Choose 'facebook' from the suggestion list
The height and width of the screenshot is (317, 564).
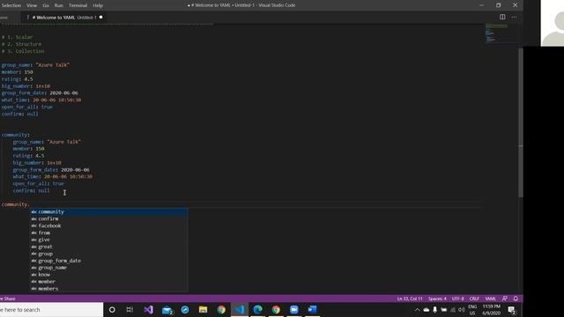(x=108, y=225)
